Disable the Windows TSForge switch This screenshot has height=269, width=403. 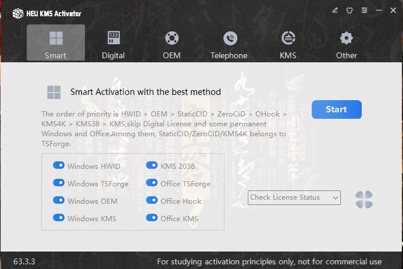pos(59,183)
